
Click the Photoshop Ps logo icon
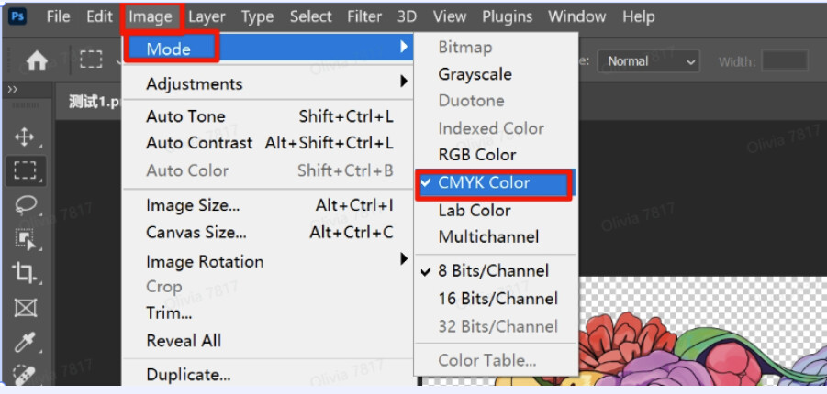pyautogui.click(x=17, y=16)
